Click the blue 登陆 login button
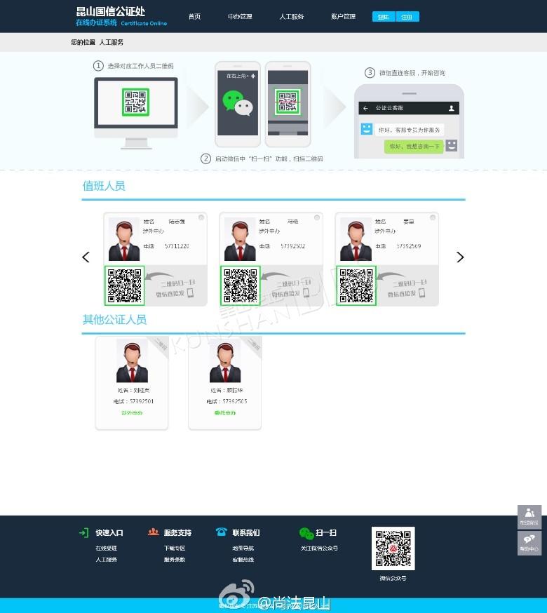547x613 pixels. click(x=384, y=17)
